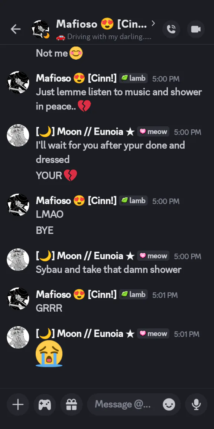The image size is (214, 429).
Task: Tap the meow tag on Sybau message
Action: tap(153, 256)
